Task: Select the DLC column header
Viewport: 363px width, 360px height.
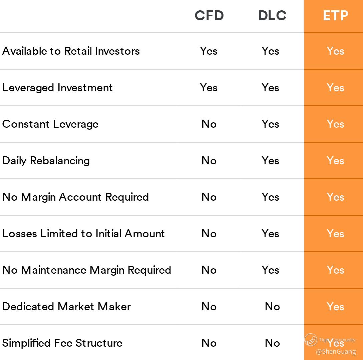Action: point(272,16)
